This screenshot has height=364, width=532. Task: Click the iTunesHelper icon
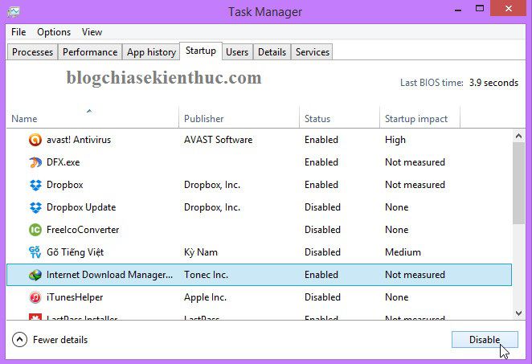(x=35, y=297)
